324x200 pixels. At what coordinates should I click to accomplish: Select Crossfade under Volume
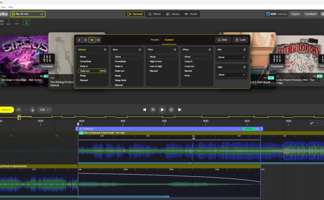(x=86, y=62)
